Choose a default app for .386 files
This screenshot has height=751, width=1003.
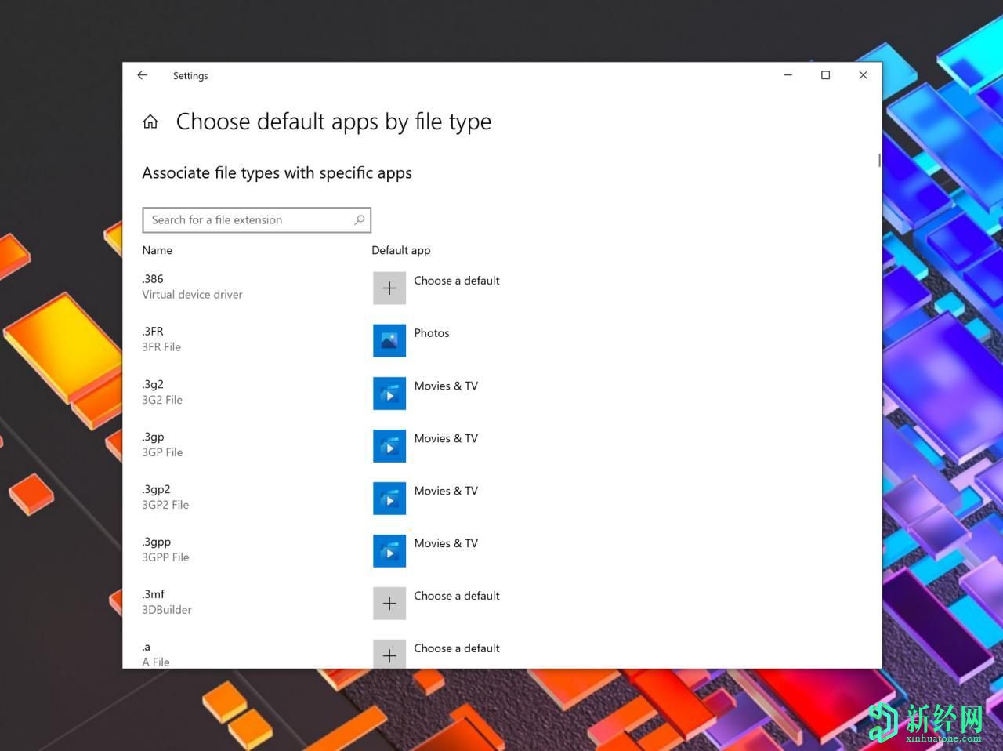[x=457, y=280]
